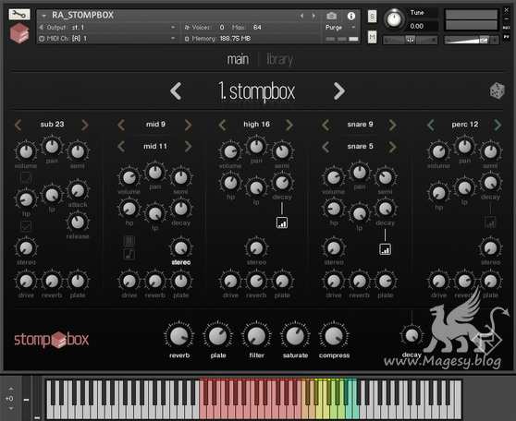
Task: Click the Max voices value 64
Action: coord(257,28)
